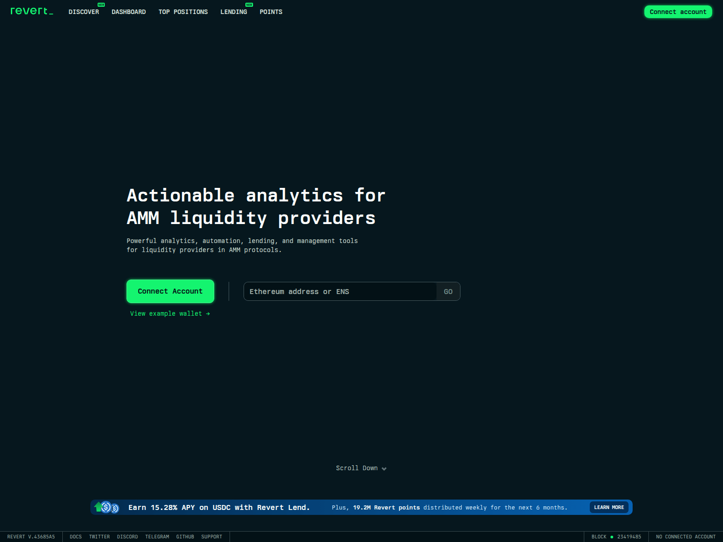Click the Support footer link
The height and width of the screenshot is (542, 723).
pos(211,537)
